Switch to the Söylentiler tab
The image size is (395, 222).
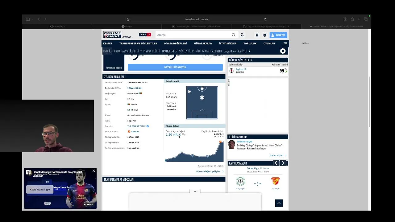tap(186, 51)
